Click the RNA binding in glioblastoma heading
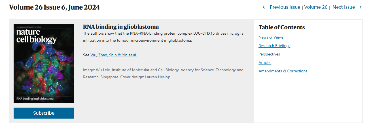 [121, 27]
